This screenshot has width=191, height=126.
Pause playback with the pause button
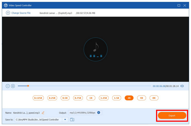8,86
